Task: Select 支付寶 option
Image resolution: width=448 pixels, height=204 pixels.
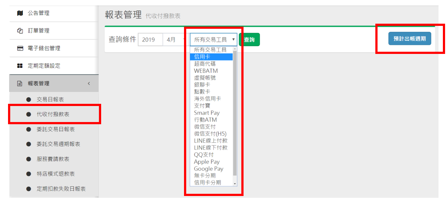Action: 211,106
